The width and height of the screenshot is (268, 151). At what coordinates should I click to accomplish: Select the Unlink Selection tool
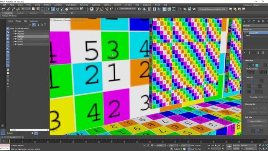(13, 9)
